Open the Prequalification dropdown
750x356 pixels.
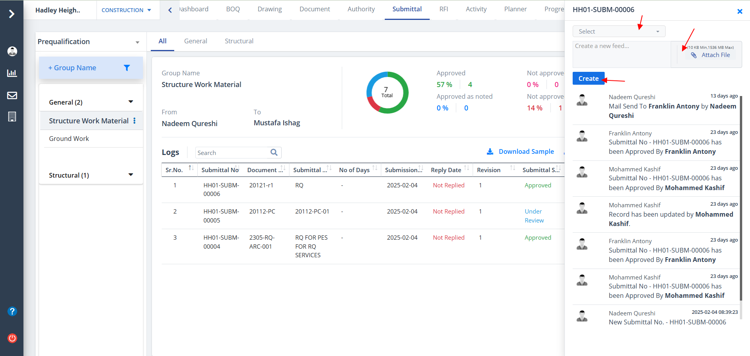tap(89, 42)
